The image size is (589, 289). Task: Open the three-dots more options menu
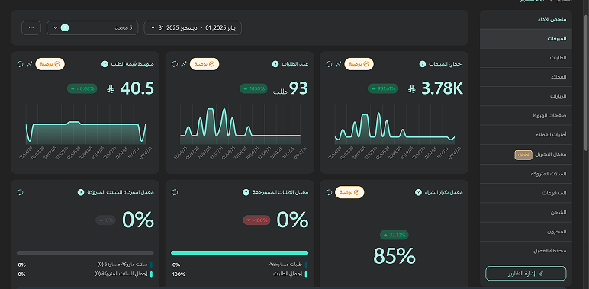(31, 27)
